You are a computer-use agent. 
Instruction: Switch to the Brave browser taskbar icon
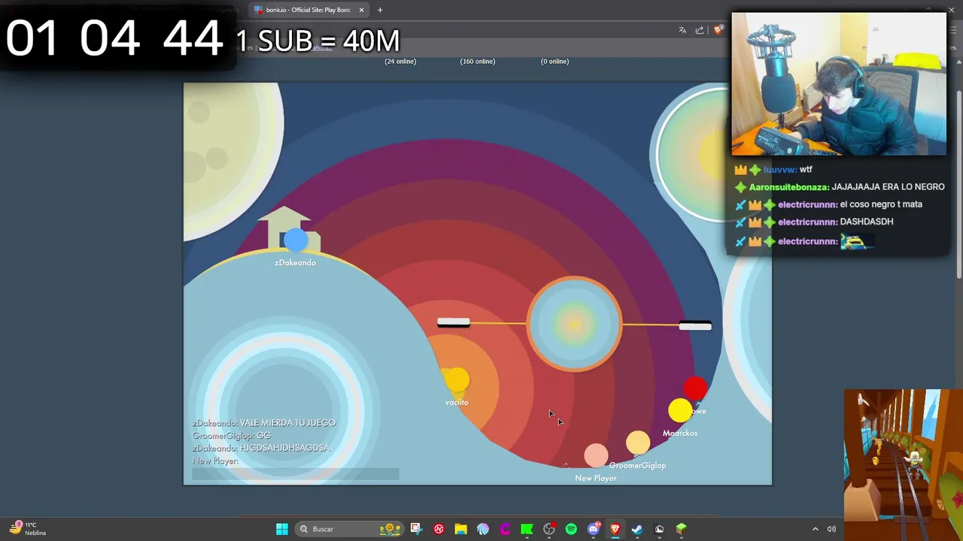pyautogui.click(x=615, y=529)
